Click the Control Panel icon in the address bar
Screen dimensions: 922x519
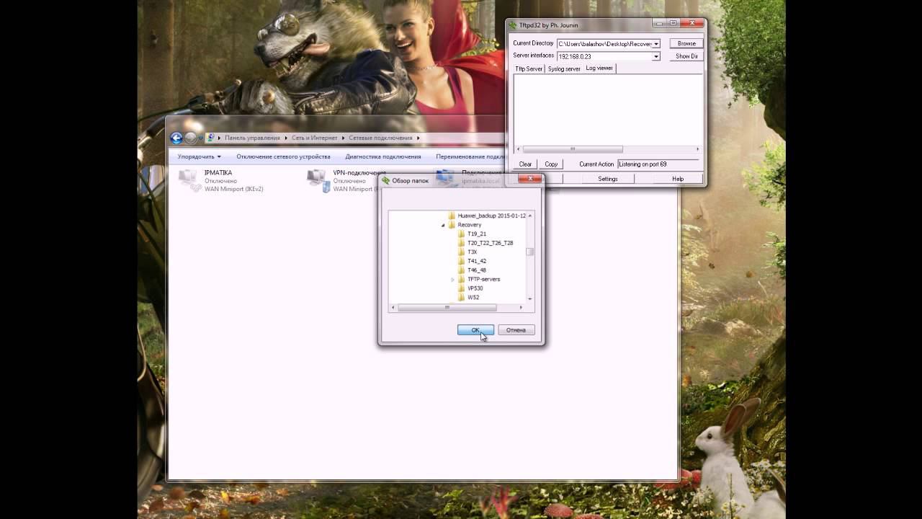pos(210,138)
